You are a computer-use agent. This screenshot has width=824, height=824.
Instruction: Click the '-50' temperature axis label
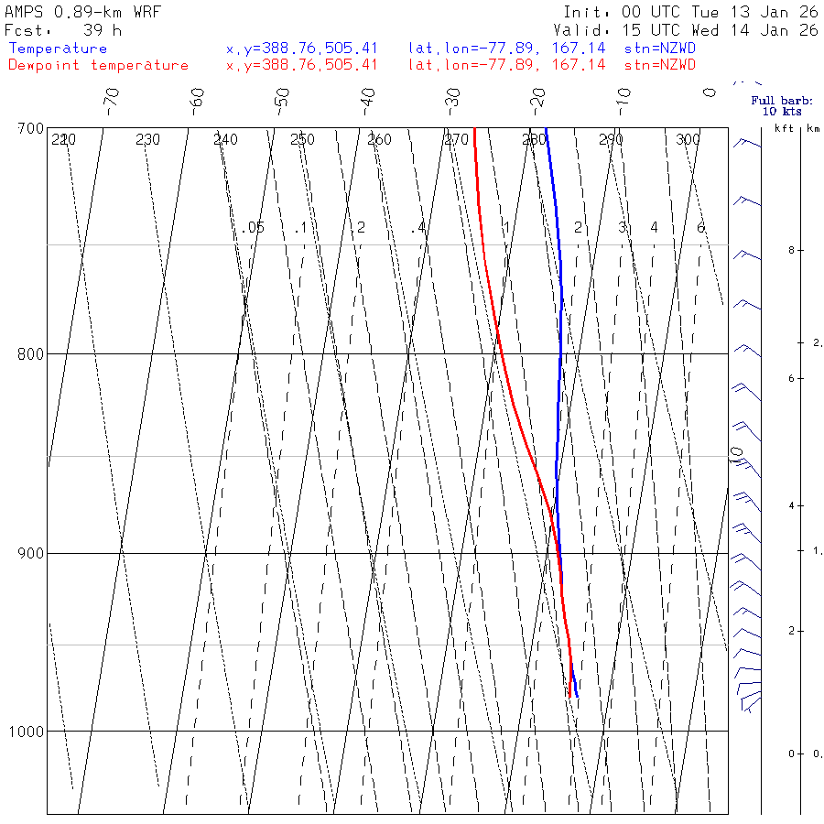tap(282, 102)
